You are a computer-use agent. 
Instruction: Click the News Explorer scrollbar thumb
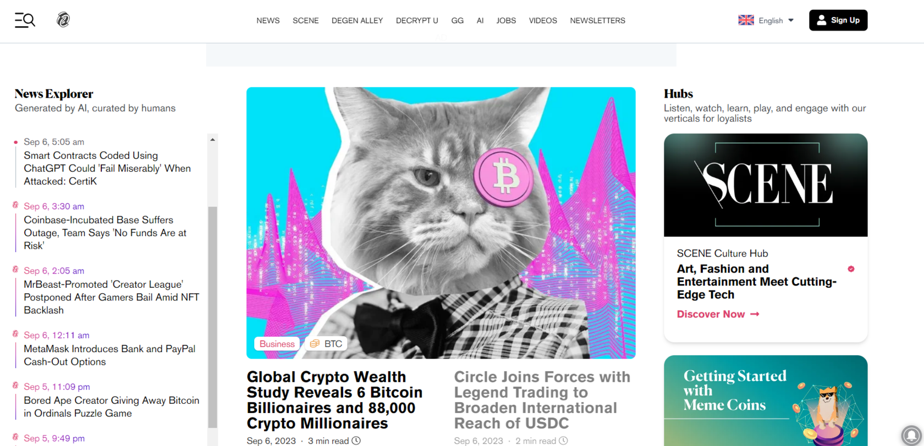pos(212,317)
